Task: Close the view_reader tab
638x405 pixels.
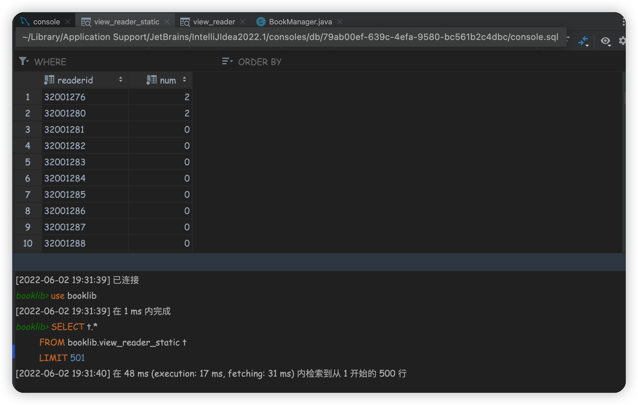Action: (x=243, y=22)
